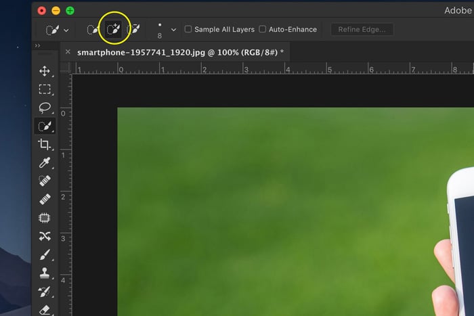Choose New Selection mode in options bar
474x316 pixels.
(x=93, y=29)
